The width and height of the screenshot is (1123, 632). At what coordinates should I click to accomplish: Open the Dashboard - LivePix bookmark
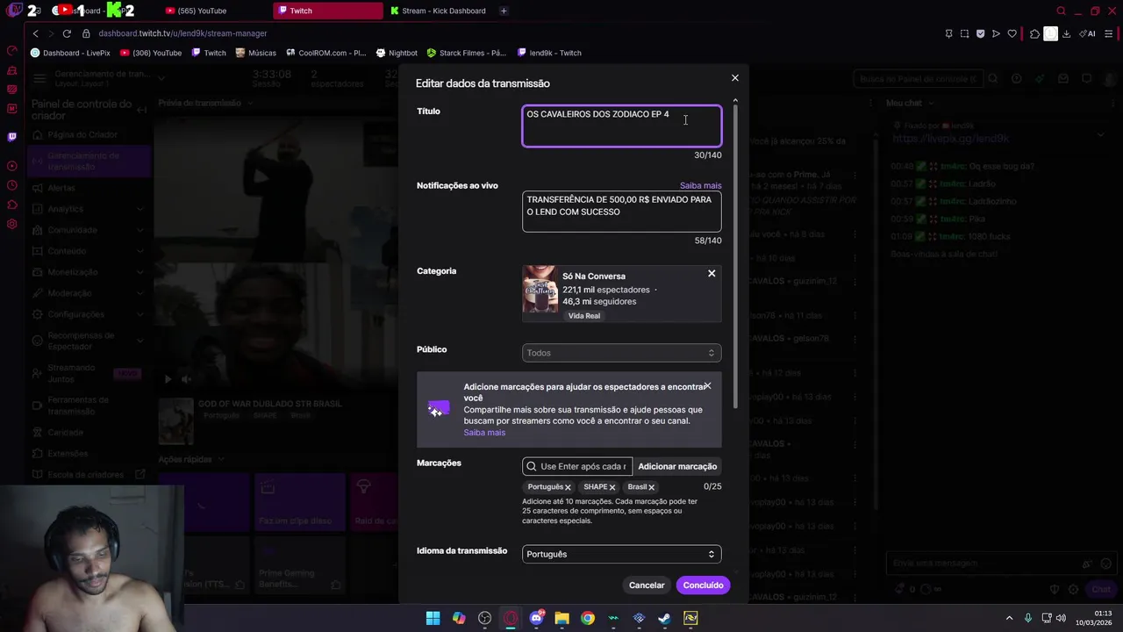[x=70, y=53]
